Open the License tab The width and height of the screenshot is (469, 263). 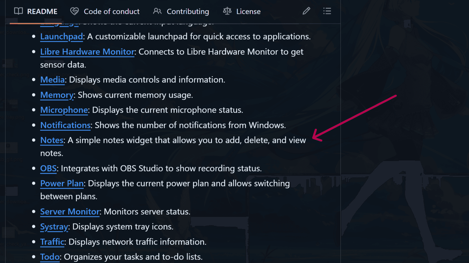[248, 12]
